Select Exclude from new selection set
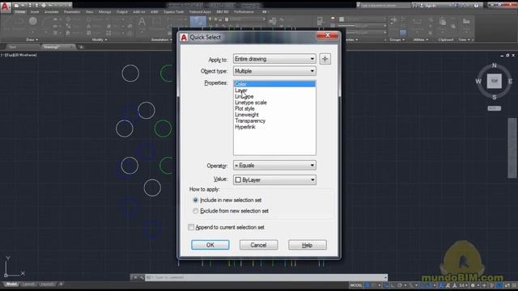The width and height of the screenshot is (518, 291). [196, 211]
